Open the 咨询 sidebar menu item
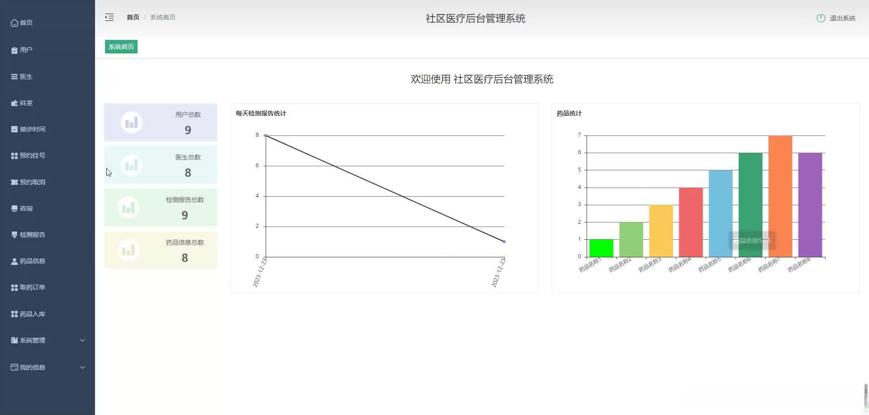The height and width of the screenshot is (415, 869). [x=48, y=208]
